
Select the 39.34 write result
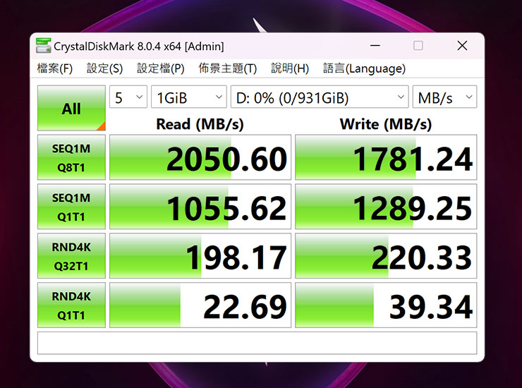coord(386,305)
